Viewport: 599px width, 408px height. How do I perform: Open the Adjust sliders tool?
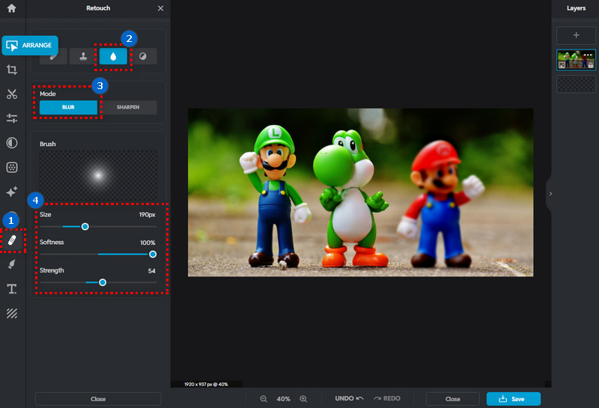[12, 118]
